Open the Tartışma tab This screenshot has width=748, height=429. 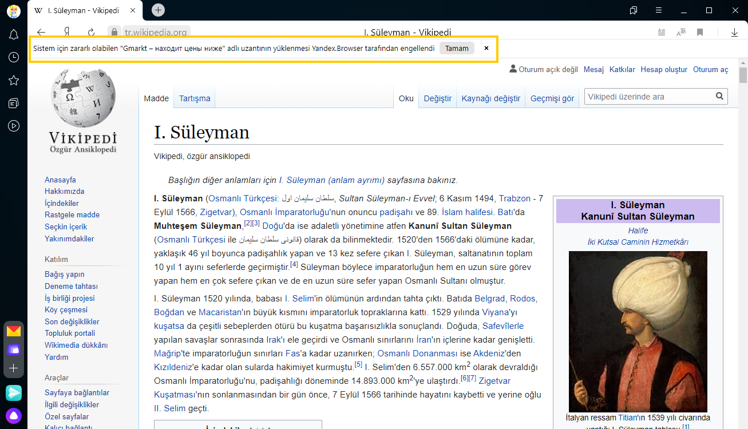click(x=195, y=98)
